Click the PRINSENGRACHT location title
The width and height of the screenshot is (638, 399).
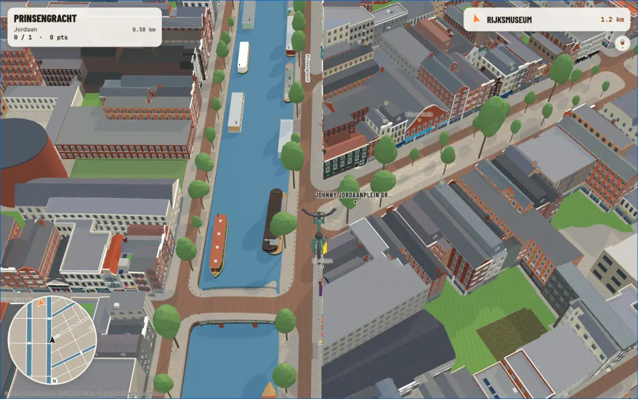45,19
